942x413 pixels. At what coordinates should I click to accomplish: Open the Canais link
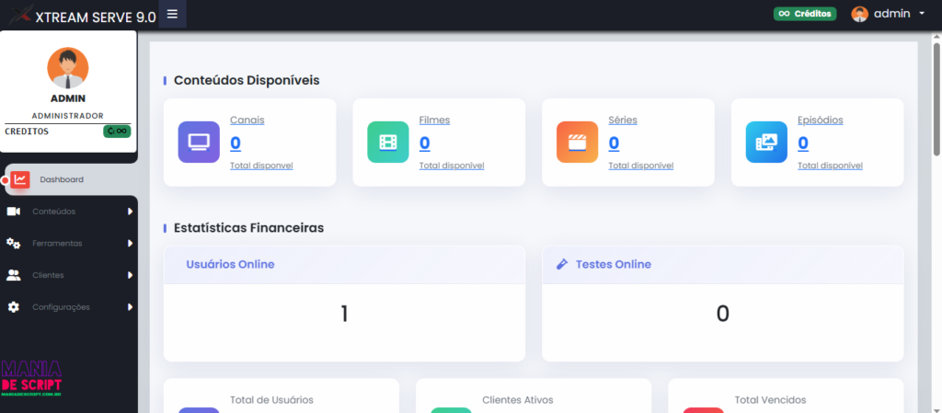pyautogui.click(x=247, y=120)
